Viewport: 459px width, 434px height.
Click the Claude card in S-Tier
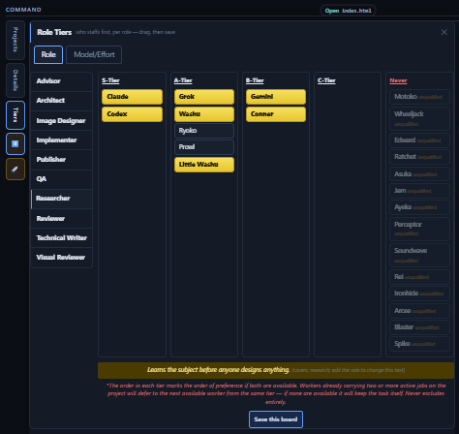(x=132, y=97)
